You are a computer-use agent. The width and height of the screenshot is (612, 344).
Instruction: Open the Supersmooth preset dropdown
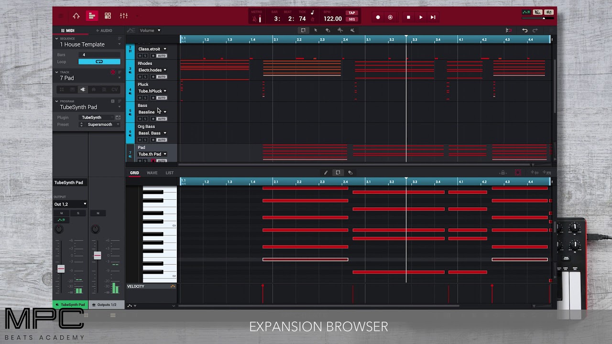[x=102, y=125]
